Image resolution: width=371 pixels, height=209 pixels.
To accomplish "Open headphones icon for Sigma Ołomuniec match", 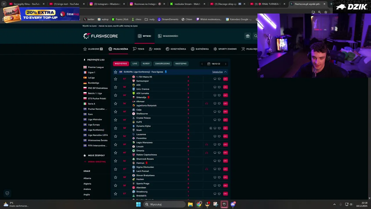I will coord(206,169).
